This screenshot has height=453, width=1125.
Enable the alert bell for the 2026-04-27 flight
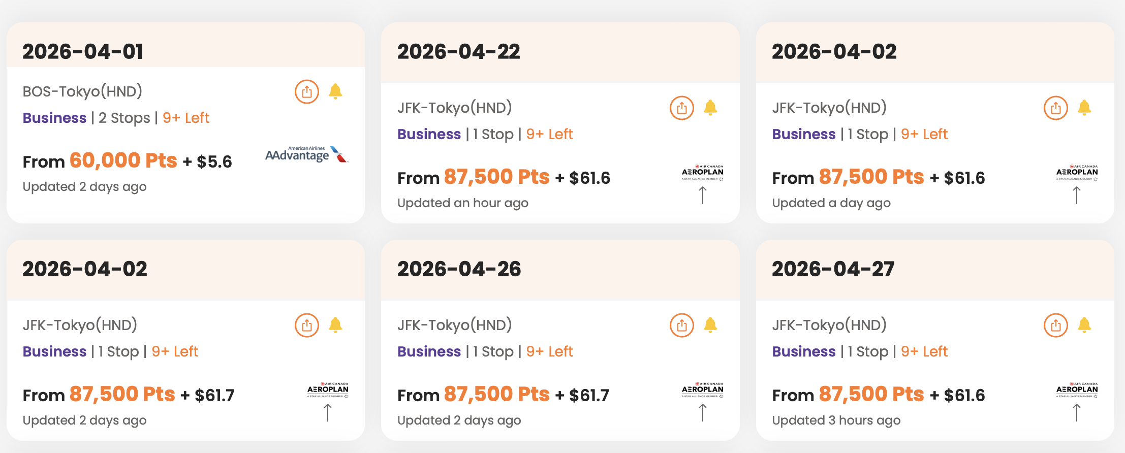(1084, 325)
